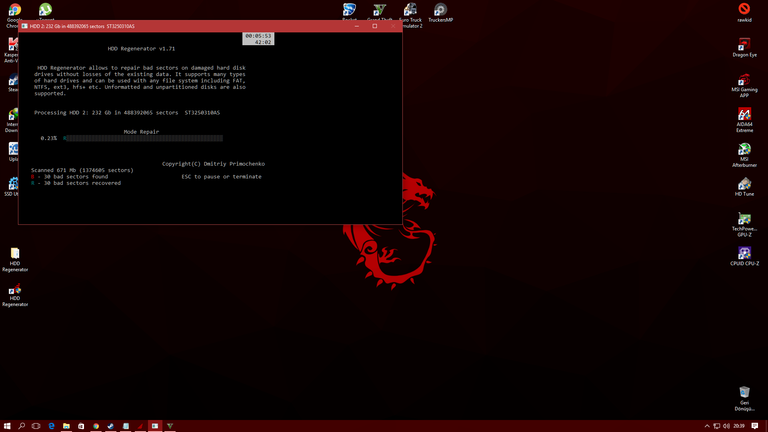Image resolution: width=768 pixels, height=432 pixels.
Task: Open Task View from the taskbar
Action: pos(36,426)
